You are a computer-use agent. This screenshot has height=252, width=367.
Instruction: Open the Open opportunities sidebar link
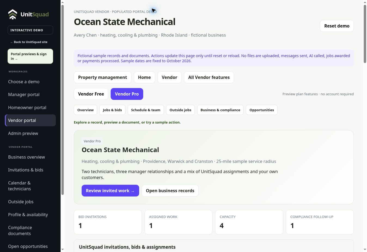point(30,246)
